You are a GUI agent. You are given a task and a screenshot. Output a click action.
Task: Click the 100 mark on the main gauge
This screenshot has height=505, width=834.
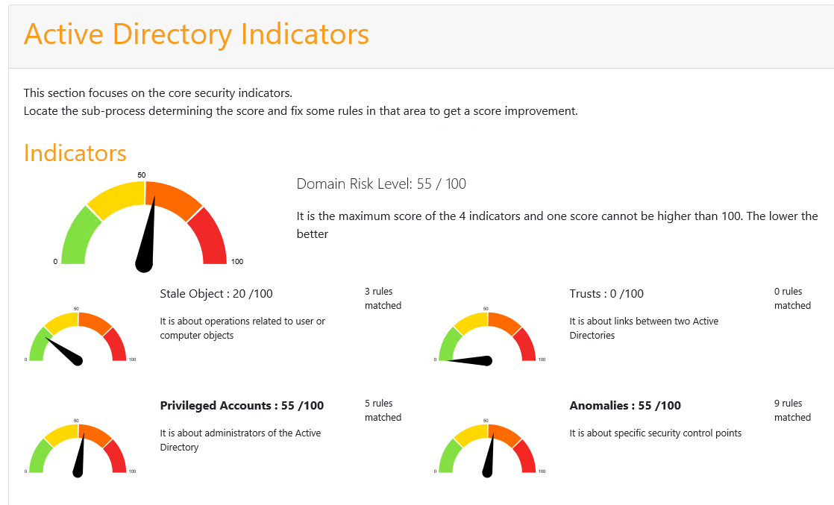coord(237,261)
